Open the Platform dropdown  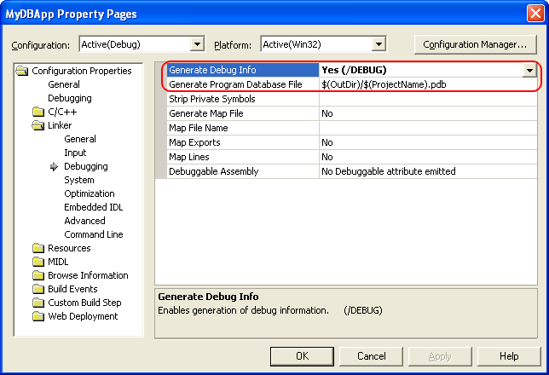[x=379, y=44]
